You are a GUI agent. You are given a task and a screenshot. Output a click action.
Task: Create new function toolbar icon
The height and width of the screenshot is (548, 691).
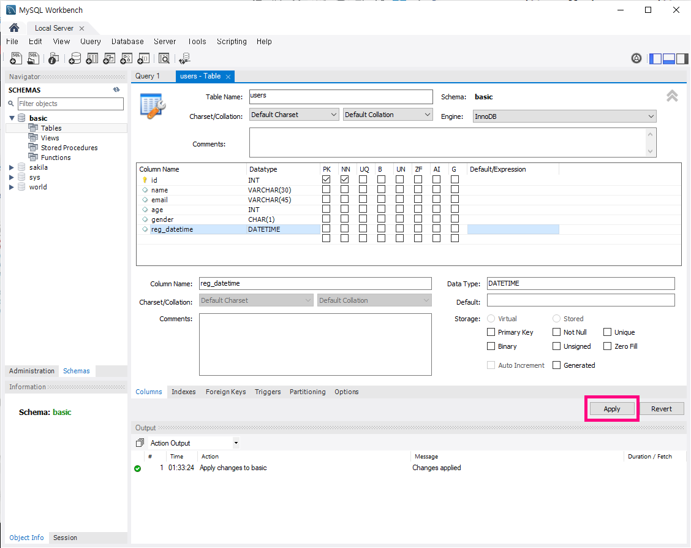point(144,58)
